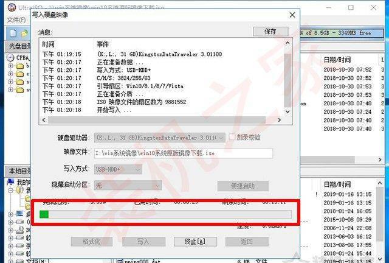This screenshot has width=389, height=263.
Task: Click message list scroll left arrow
Action: [44, 120]
